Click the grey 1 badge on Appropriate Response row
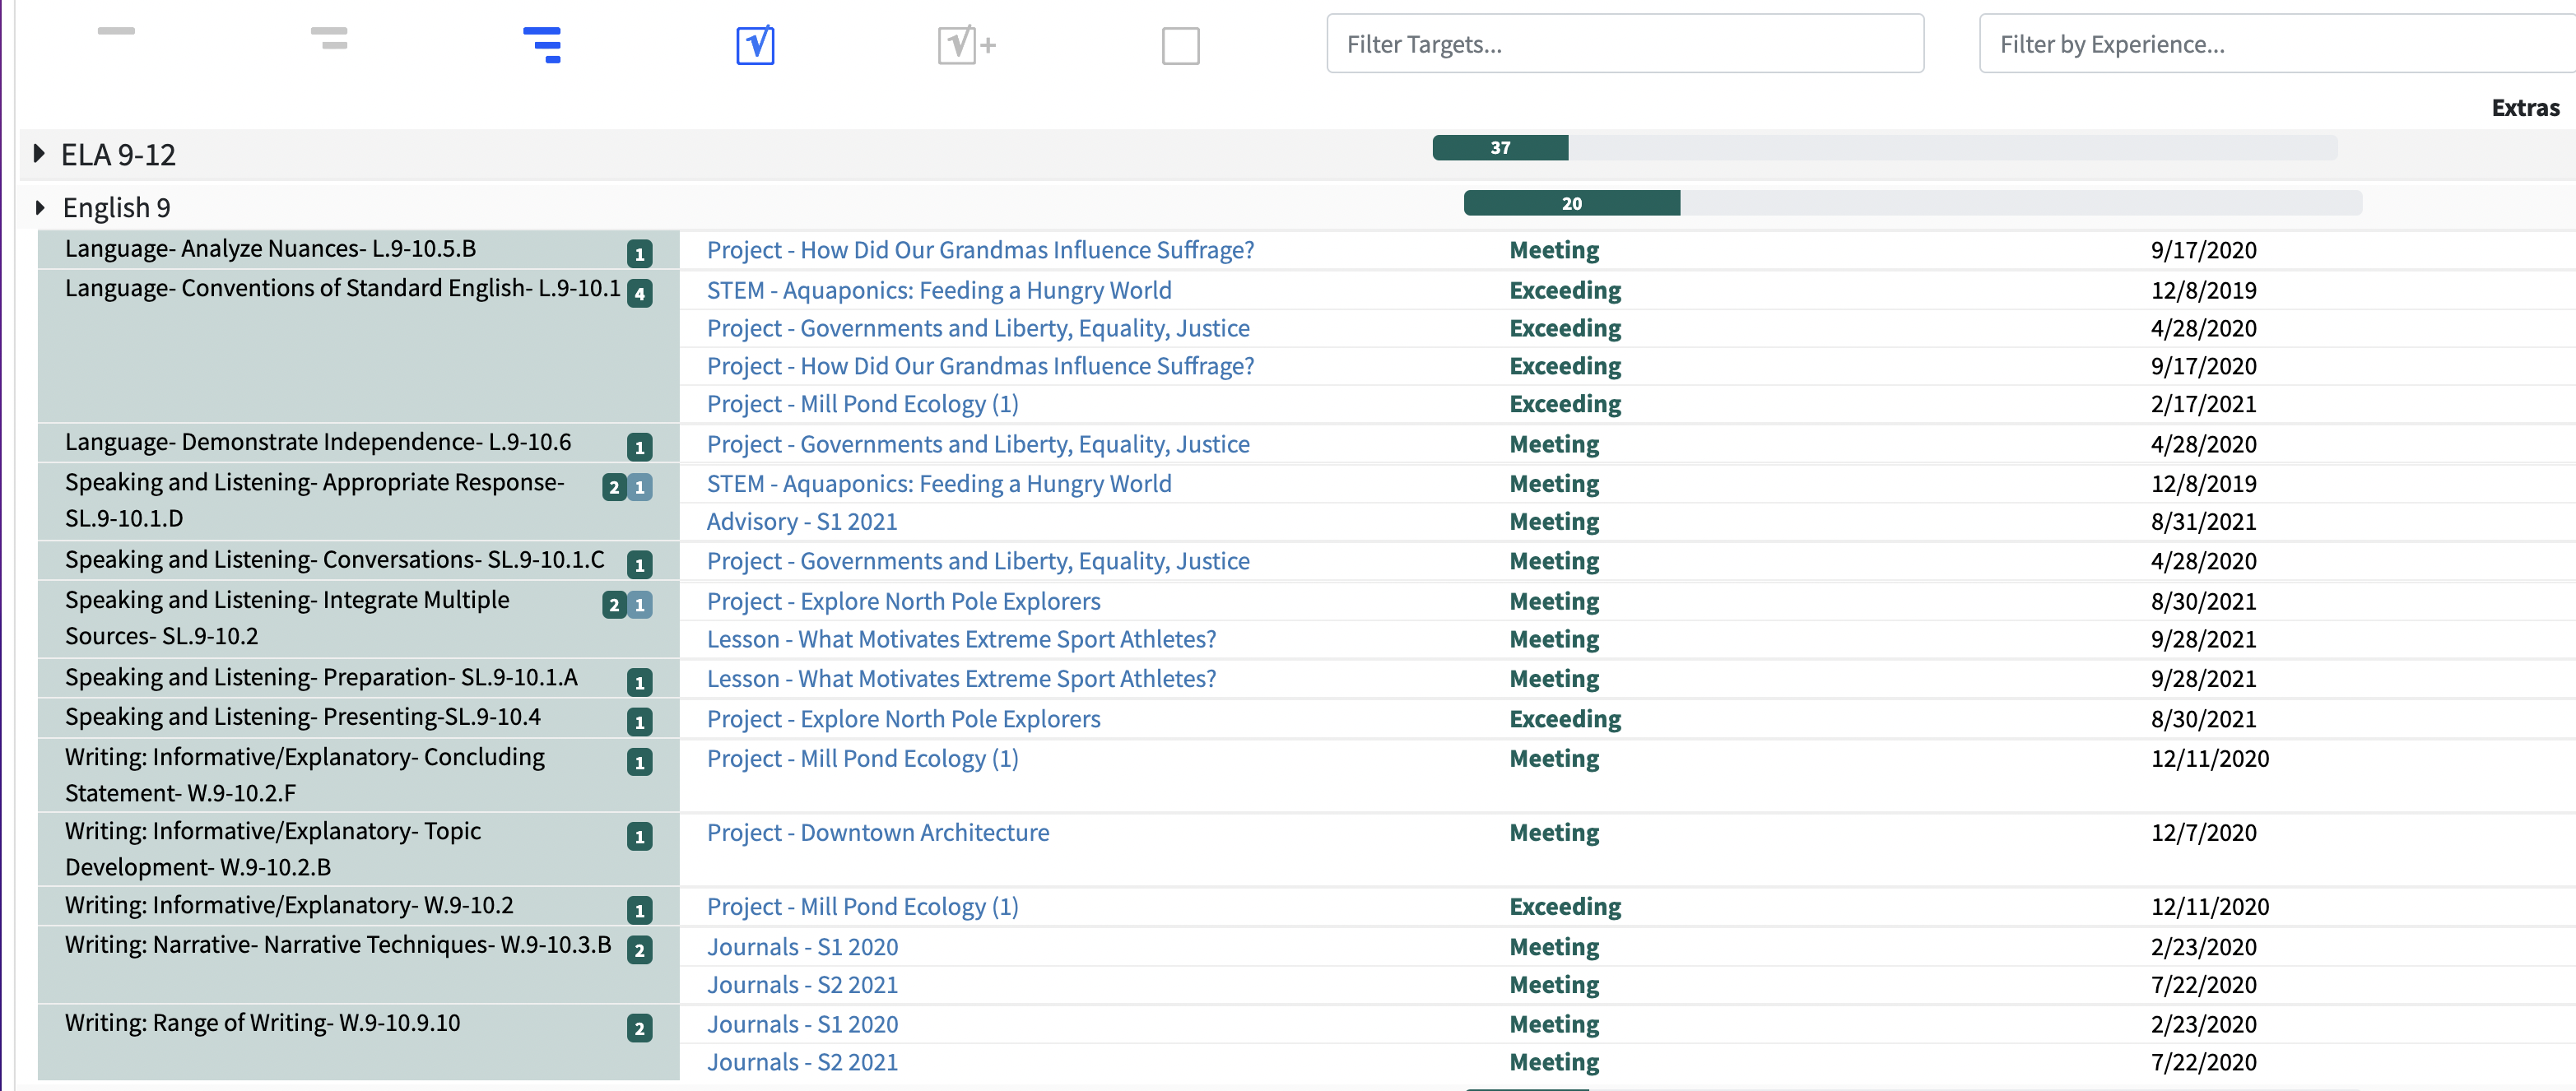The image size is (2576, 1091). [x=640, y=488]
